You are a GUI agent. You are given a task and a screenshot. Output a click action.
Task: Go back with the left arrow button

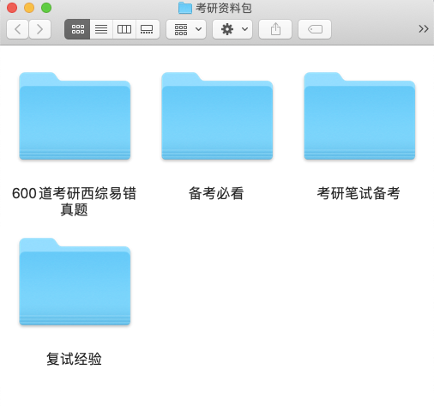17,29
